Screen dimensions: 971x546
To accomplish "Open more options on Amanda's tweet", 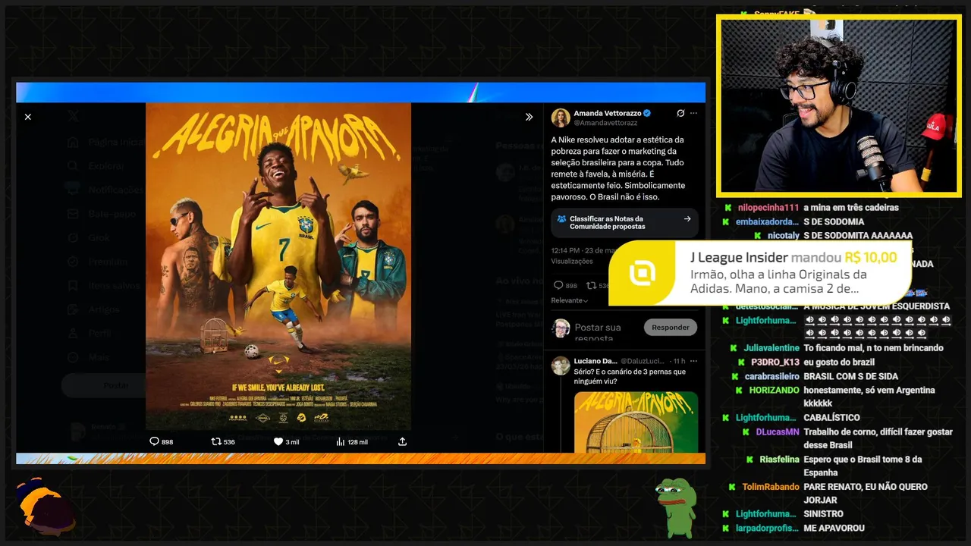I will pyautogui.click(x=693, y=113).
